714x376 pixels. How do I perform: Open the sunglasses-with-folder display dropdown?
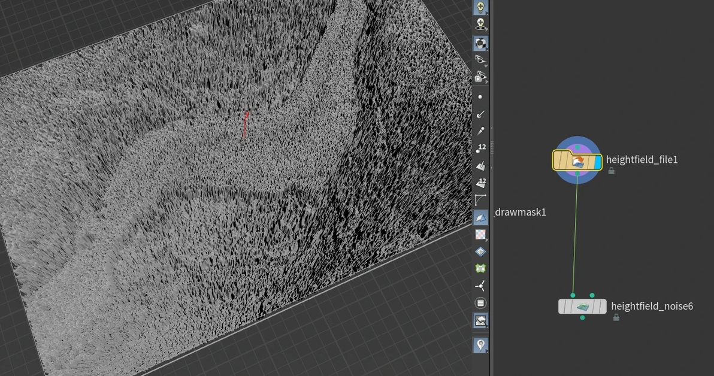(480, 77)
